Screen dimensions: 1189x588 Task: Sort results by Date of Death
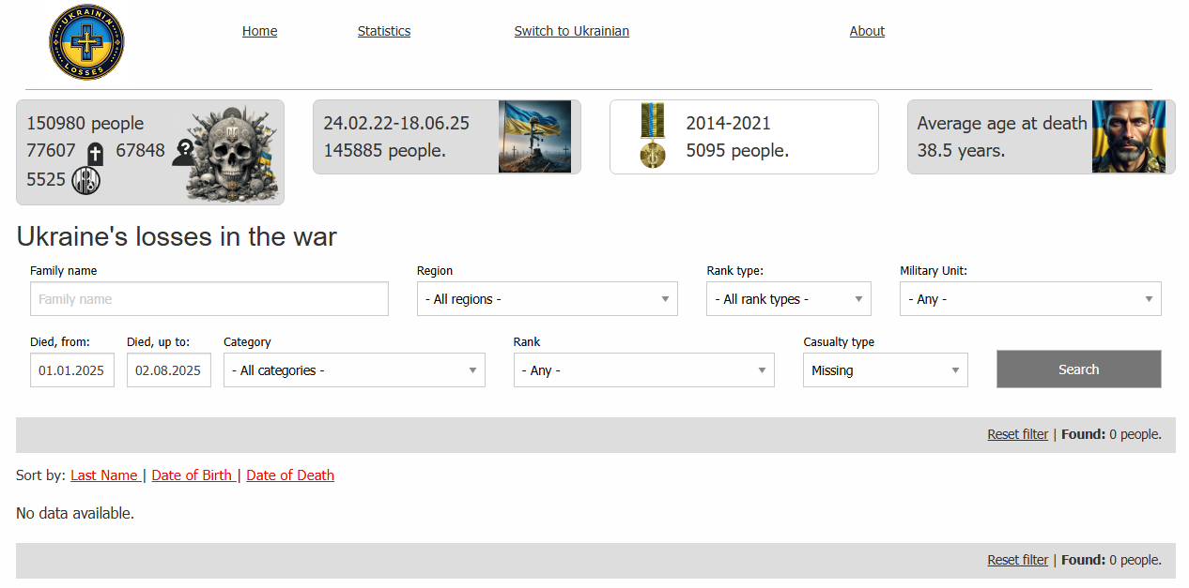(x=290, y=475)
